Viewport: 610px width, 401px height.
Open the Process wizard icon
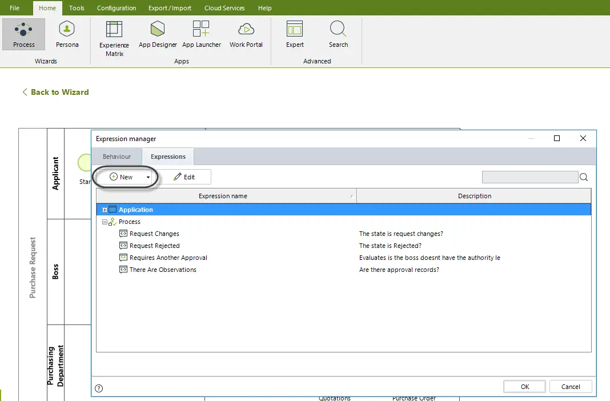(24, 34)
